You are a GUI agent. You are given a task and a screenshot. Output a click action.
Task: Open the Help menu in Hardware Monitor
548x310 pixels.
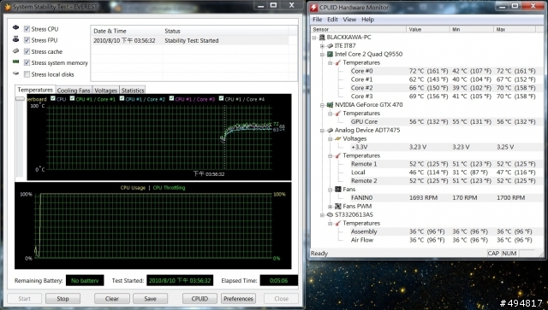(x=367, y=20)
